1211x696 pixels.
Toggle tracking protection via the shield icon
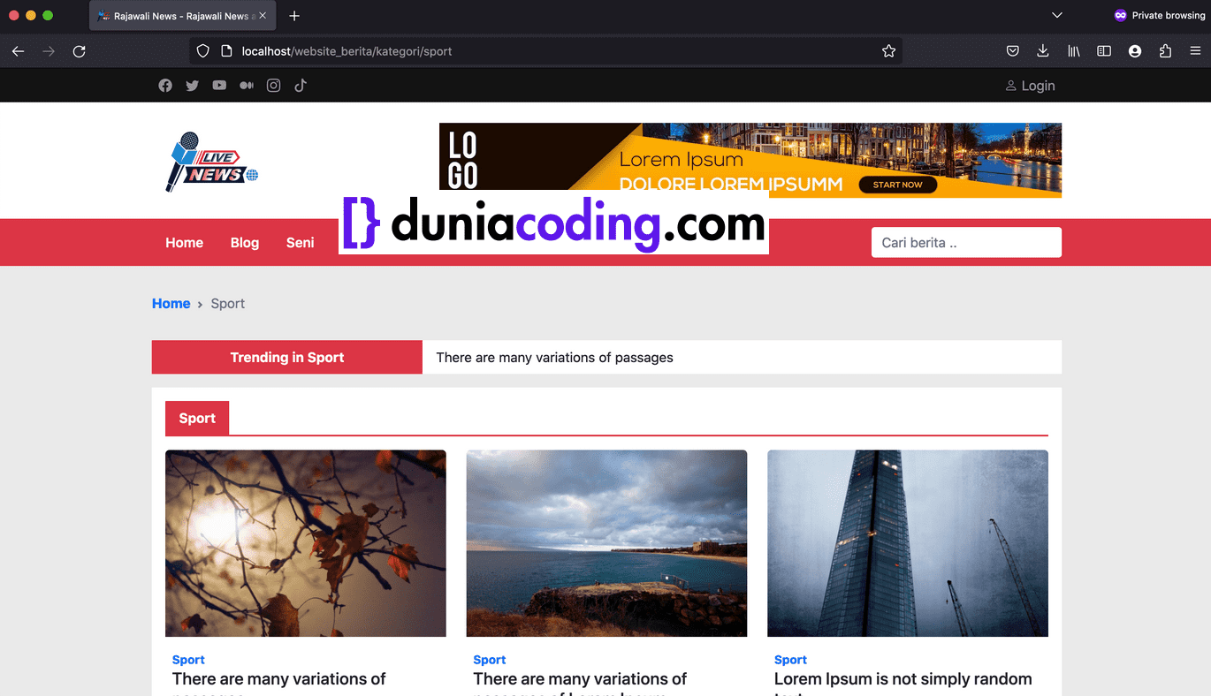(x=202, y=51)
